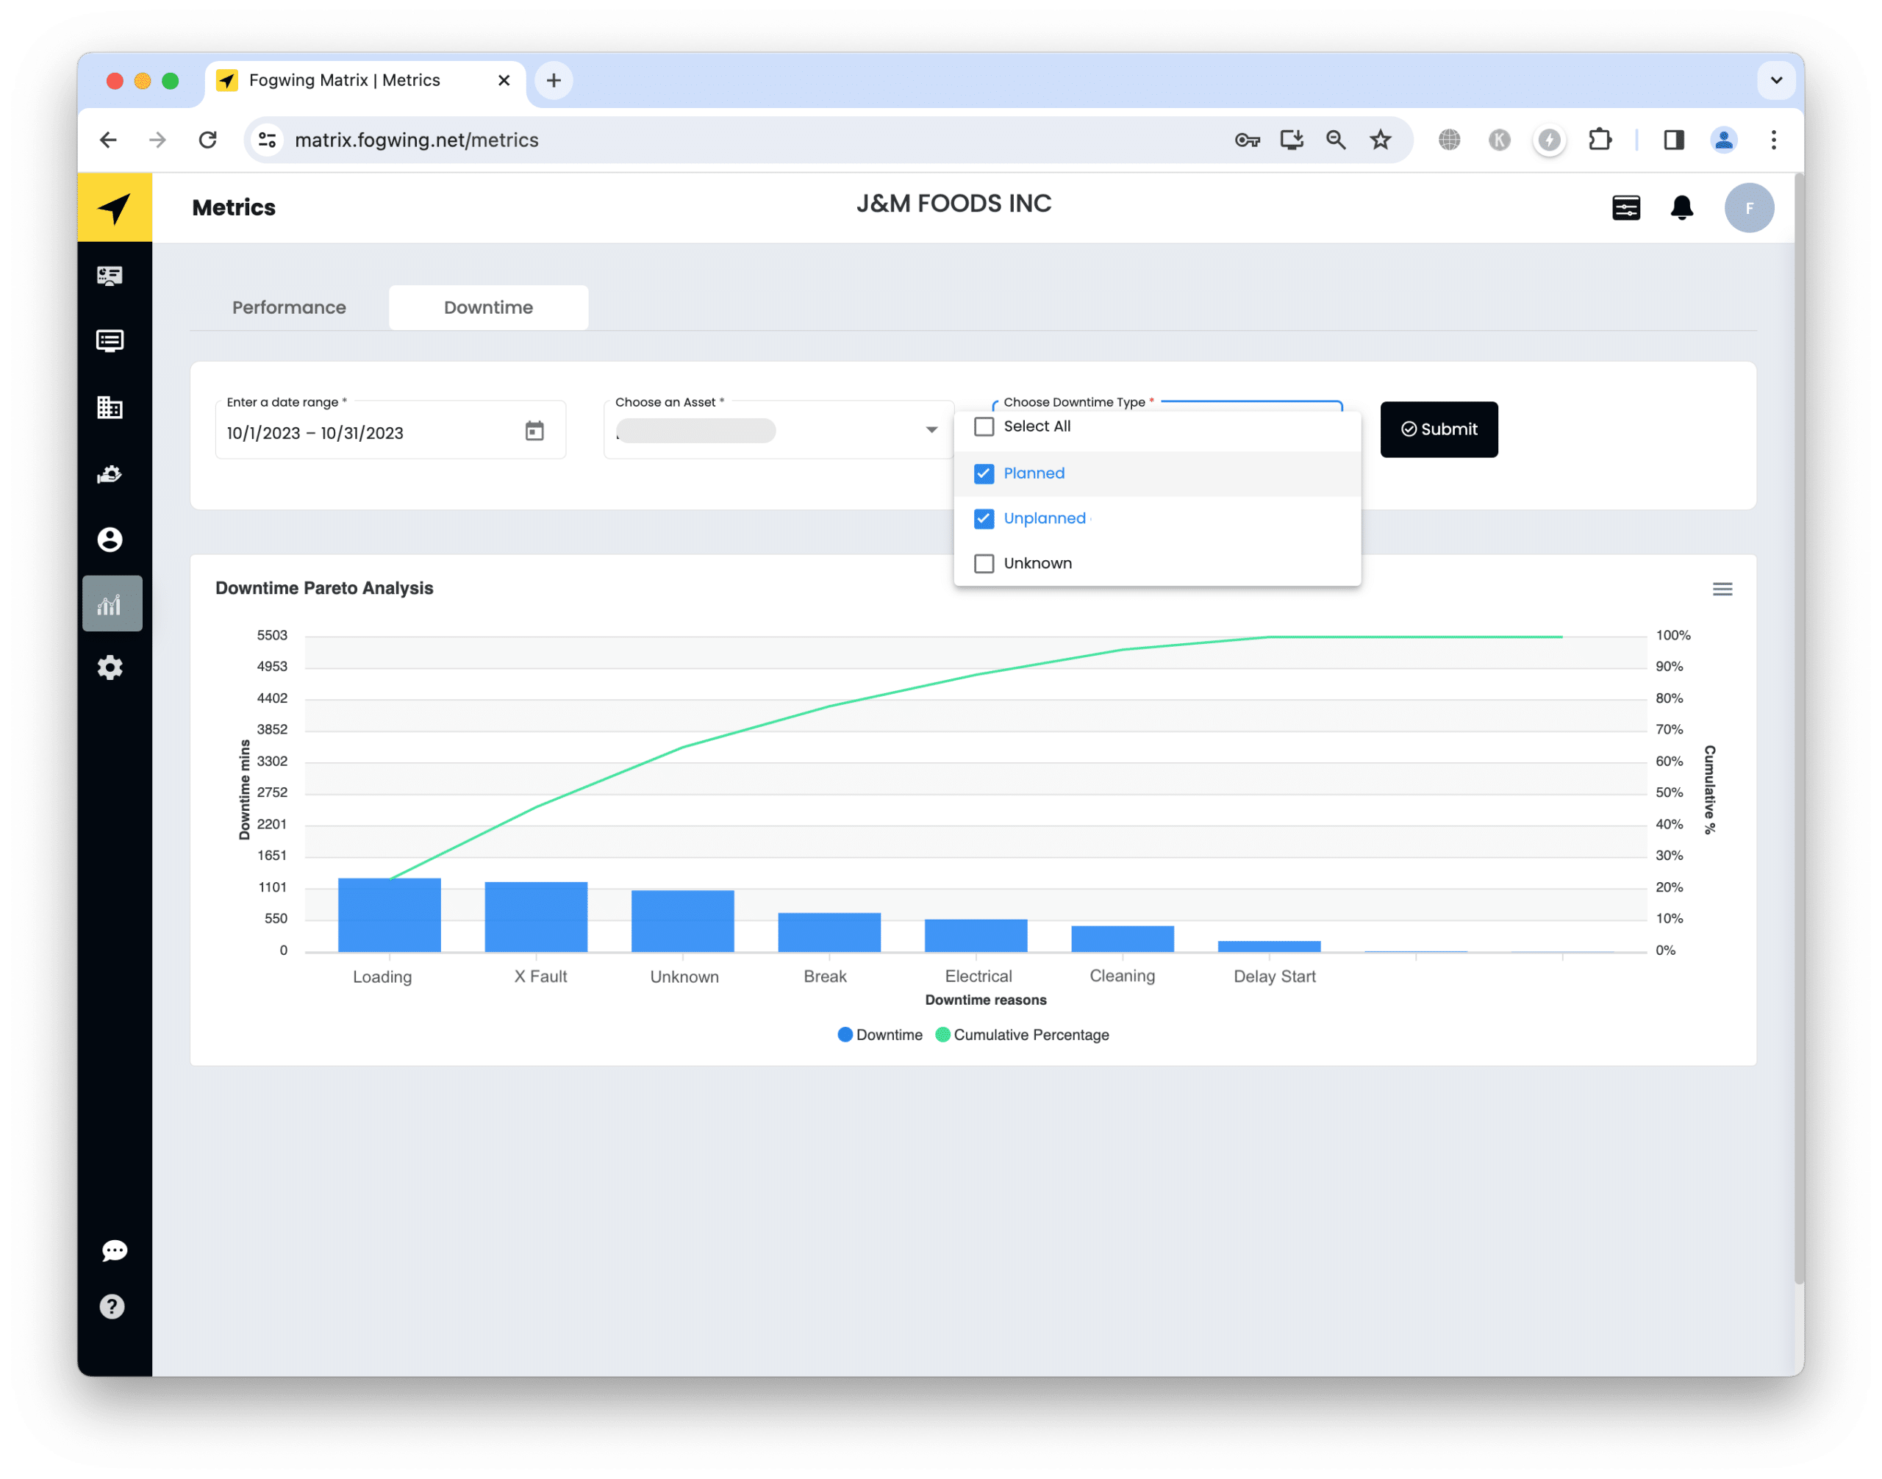Open the notifications bell icon

[x=1682, y=208]
